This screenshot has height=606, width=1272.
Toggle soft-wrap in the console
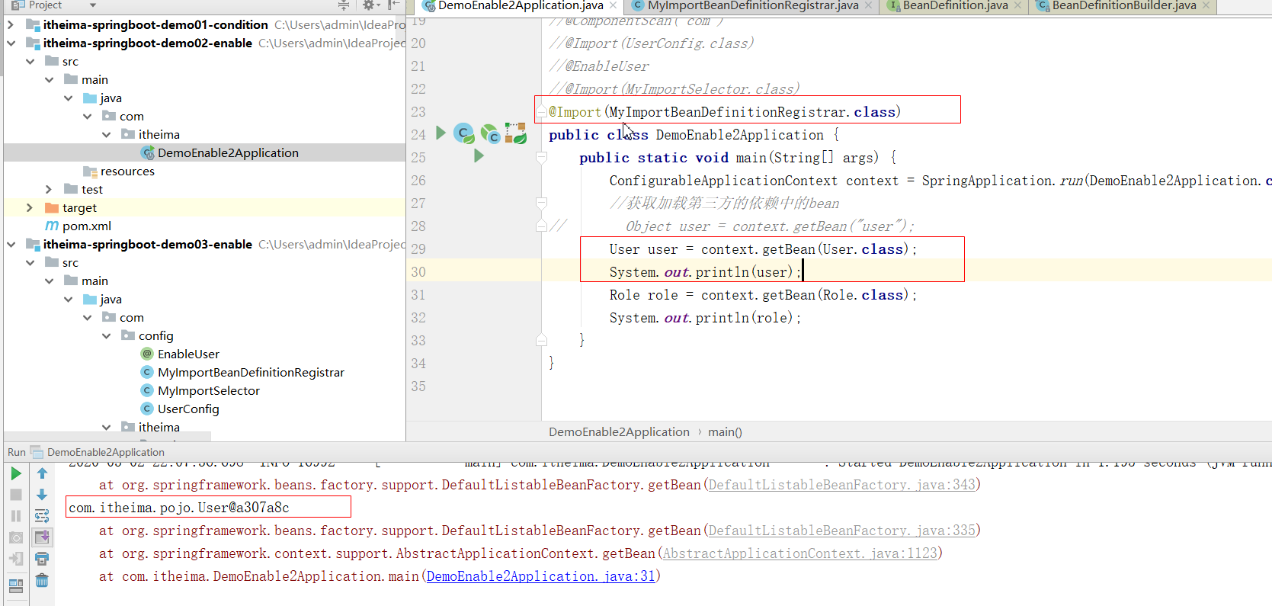tap(42, 516)
